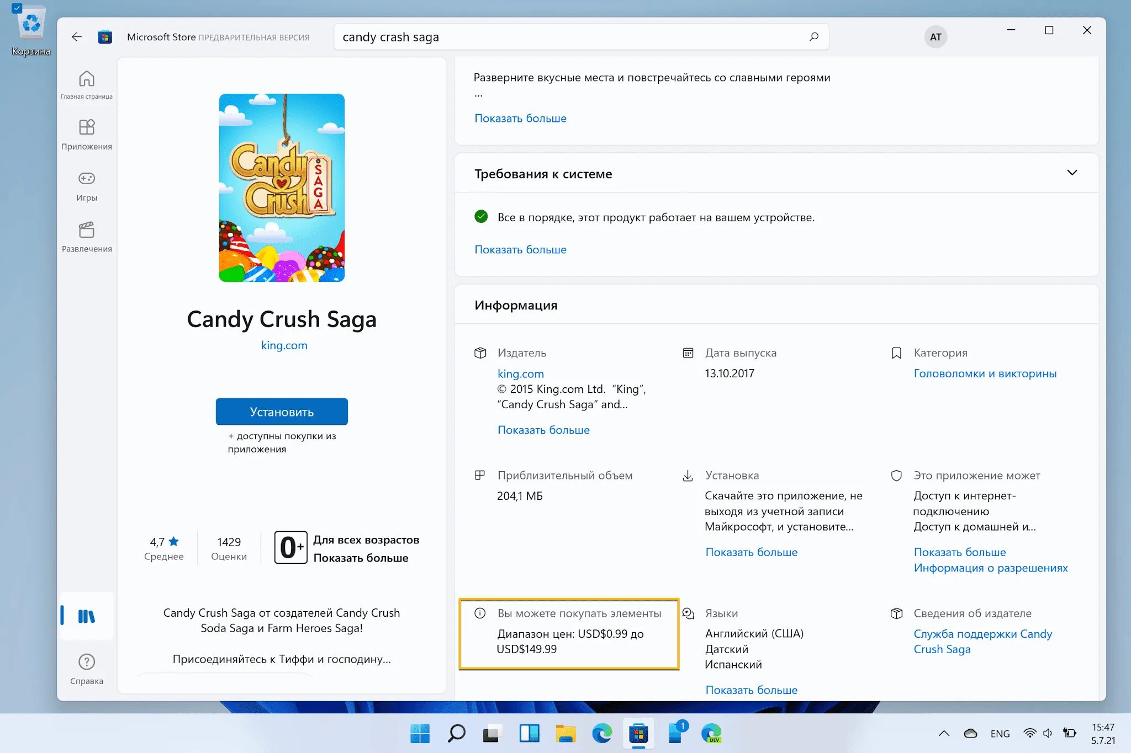This screenshot has height=753, width=1131.
Task: Click Microsoft Store taskbar icon
Action: point(638,734)
